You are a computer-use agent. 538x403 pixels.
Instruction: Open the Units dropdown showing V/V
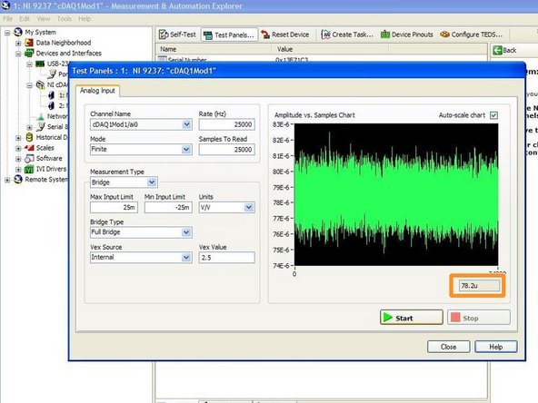pos(249,207)
